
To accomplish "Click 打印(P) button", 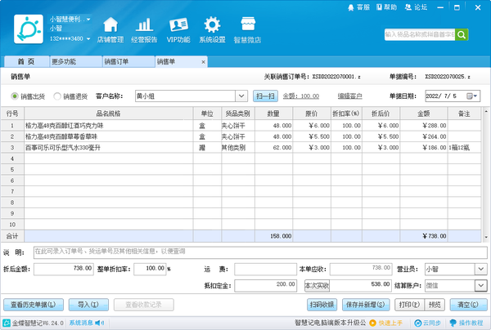I will tap(410, 305).
